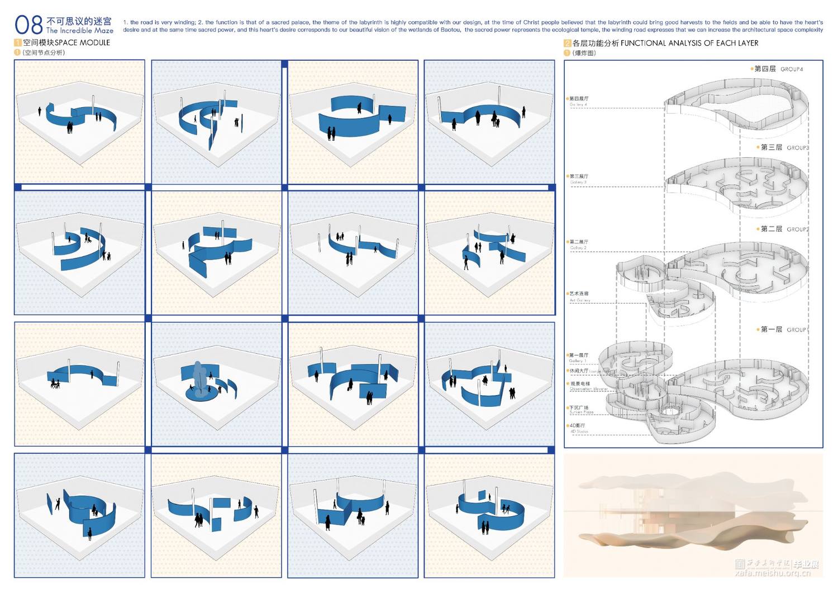838x591 pixels.
Task: Click "The Incredible Maze" English title
Action: [80, 31]
